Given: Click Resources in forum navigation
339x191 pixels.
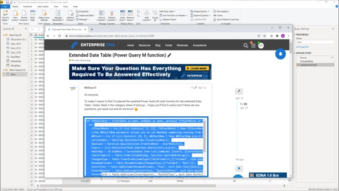Looking at the screenshot, I should [x=144, y=45].
